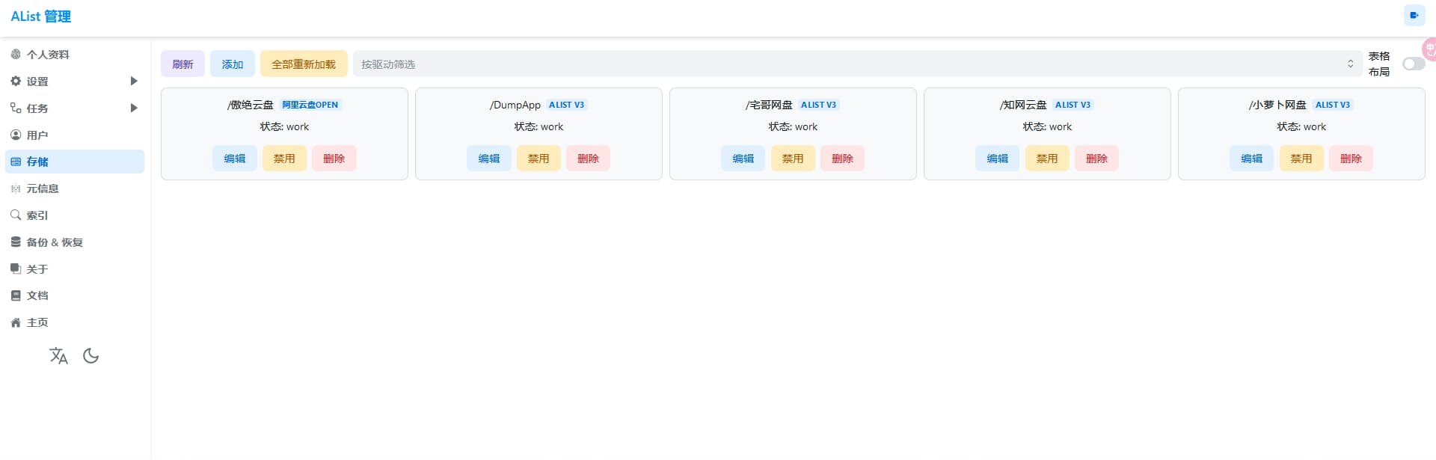The height and width of the screenshot is (460, 1436).
Task: Click the /小萝卜网盘 mount path text
Action: click(1277, 105)
